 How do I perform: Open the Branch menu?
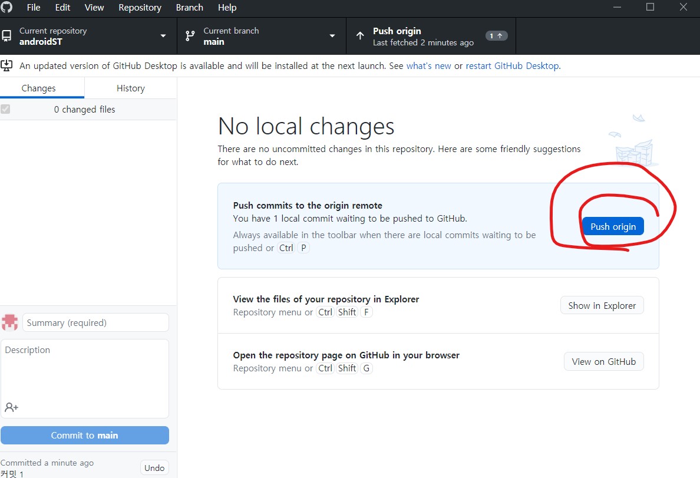[189, 8]
